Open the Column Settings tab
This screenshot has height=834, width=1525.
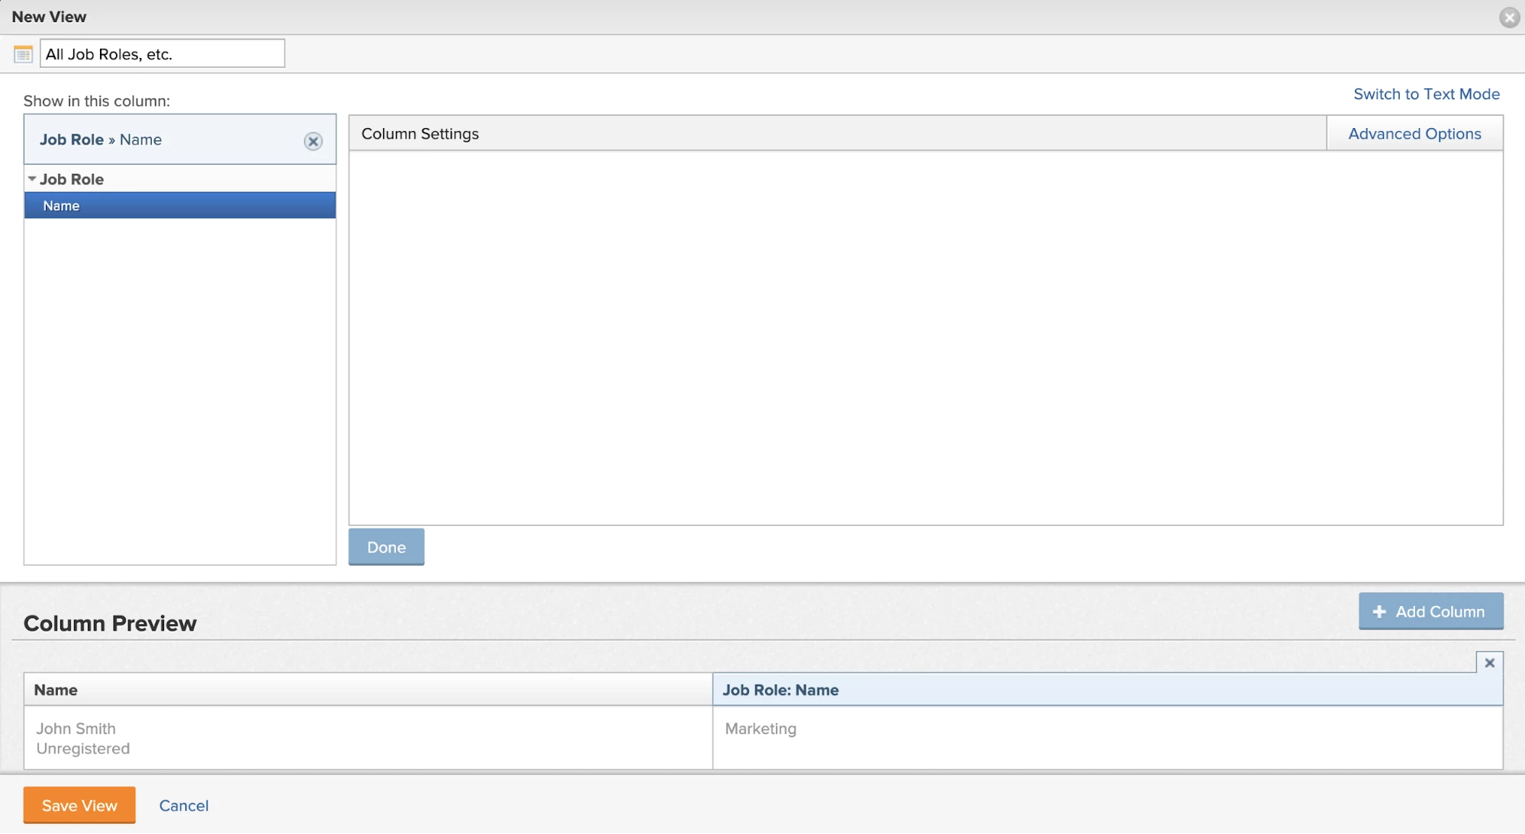click(x=420, y=134)
